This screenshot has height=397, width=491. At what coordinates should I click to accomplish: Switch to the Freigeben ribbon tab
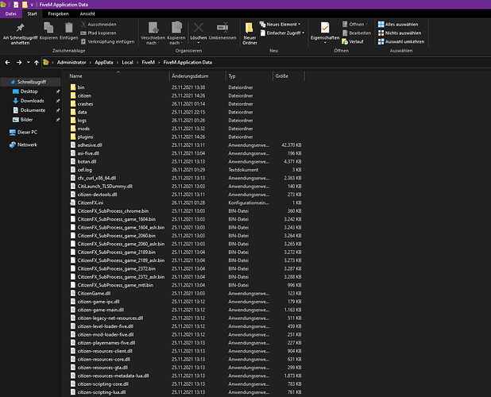(x=58, y=13)
